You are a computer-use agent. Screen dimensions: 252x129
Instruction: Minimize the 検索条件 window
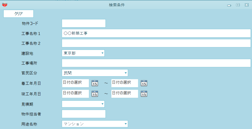click(x=229, y=6)
